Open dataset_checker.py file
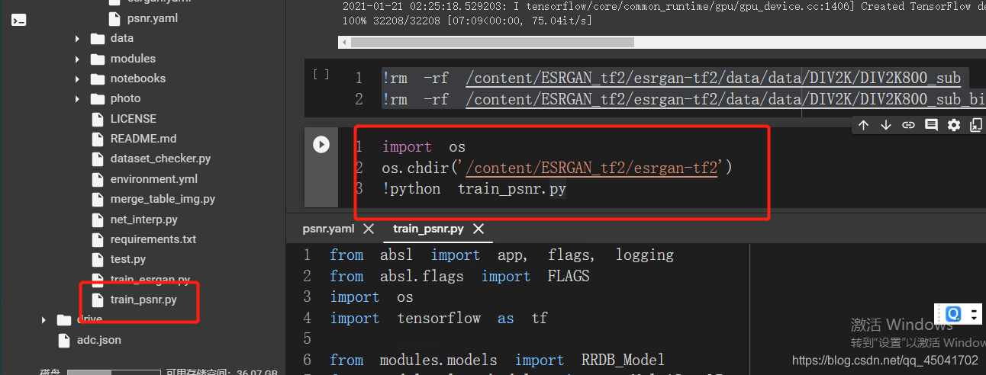The image size is (986, 375). [160, 159]
